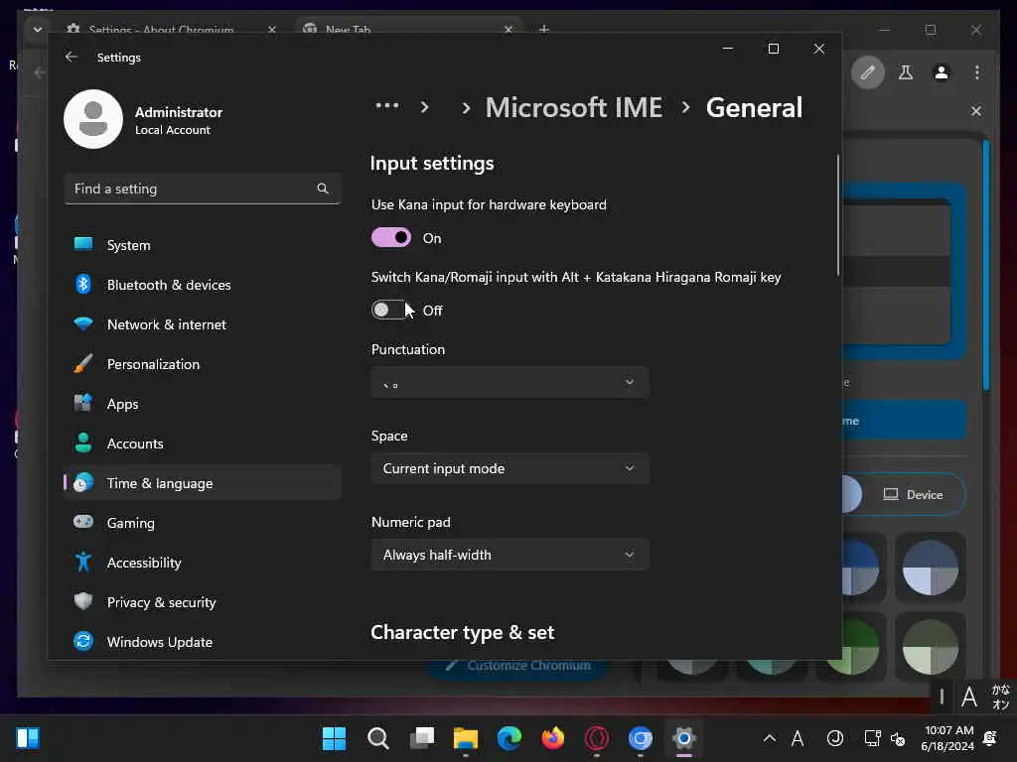Open Gaming settings category

click(x=203, y=522)
